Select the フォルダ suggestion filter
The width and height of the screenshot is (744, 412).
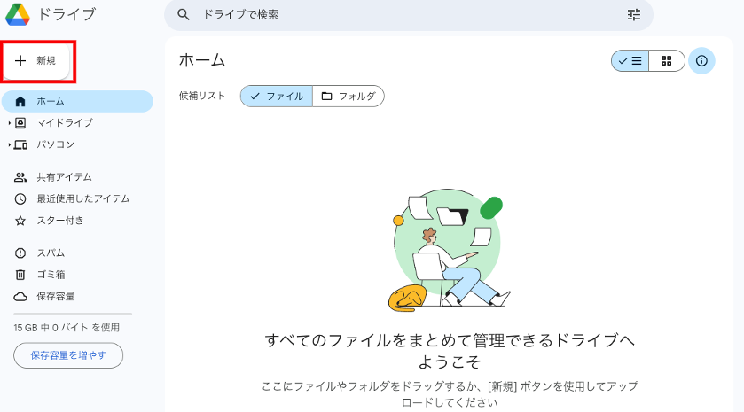pyautogui.click(x=349, y=97)
